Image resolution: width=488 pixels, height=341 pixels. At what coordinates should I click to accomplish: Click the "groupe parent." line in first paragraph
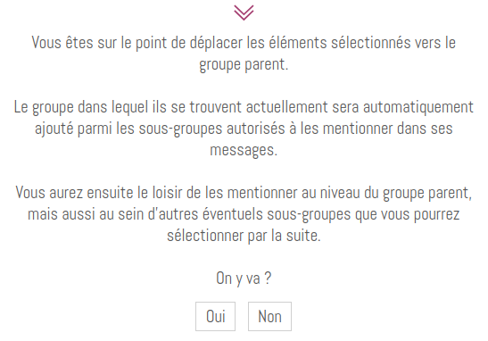tap(244, 64)
